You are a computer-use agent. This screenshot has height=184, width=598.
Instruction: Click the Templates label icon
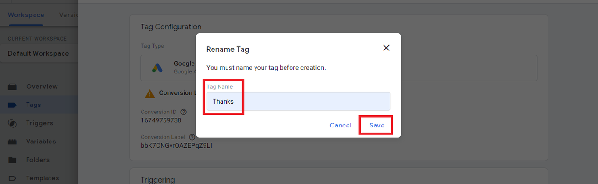tap(13, 178)
